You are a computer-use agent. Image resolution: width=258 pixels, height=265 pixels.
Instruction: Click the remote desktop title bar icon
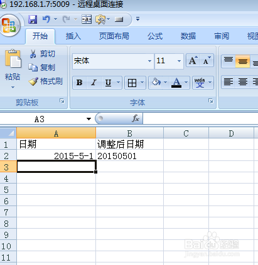4,5
